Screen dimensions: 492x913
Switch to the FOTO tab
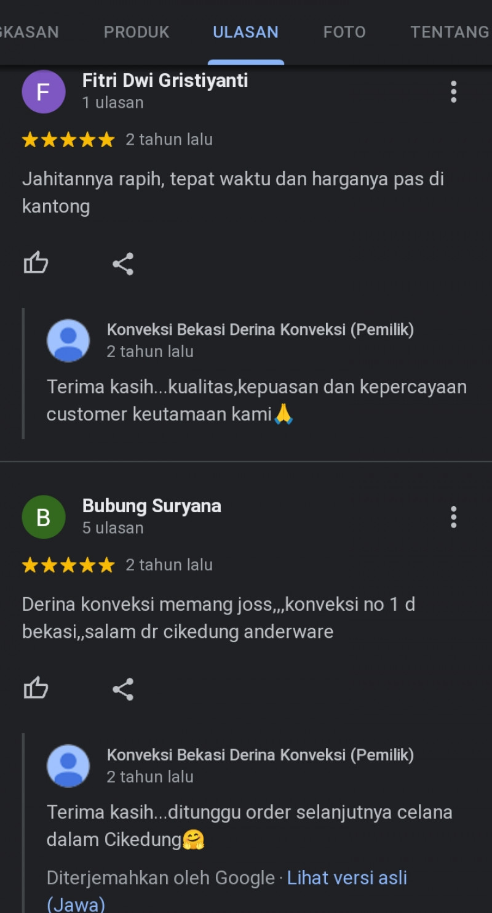344,32
